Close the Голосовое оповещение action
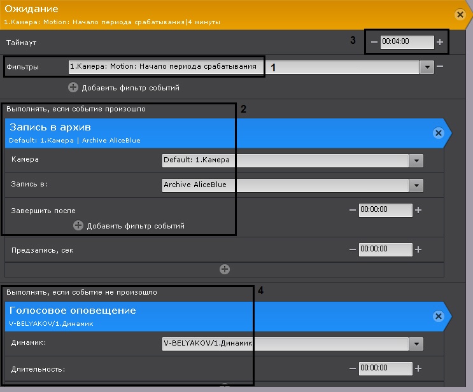Viewport: 473px width, 392px height. tap(438, 316)
